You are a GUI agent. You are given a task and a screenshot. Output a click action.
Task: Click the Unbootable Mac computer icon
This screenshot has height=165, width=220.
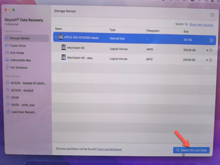point(7,60)
